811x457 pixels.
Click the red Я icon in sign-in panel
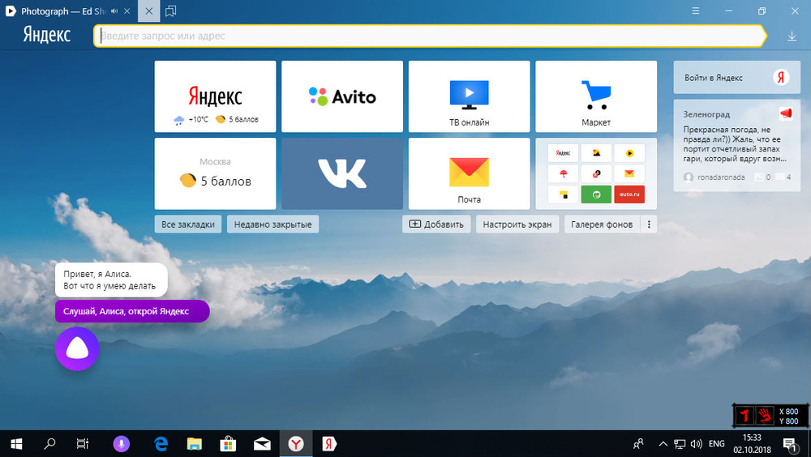pyautogui.click(x=781, y=78)
